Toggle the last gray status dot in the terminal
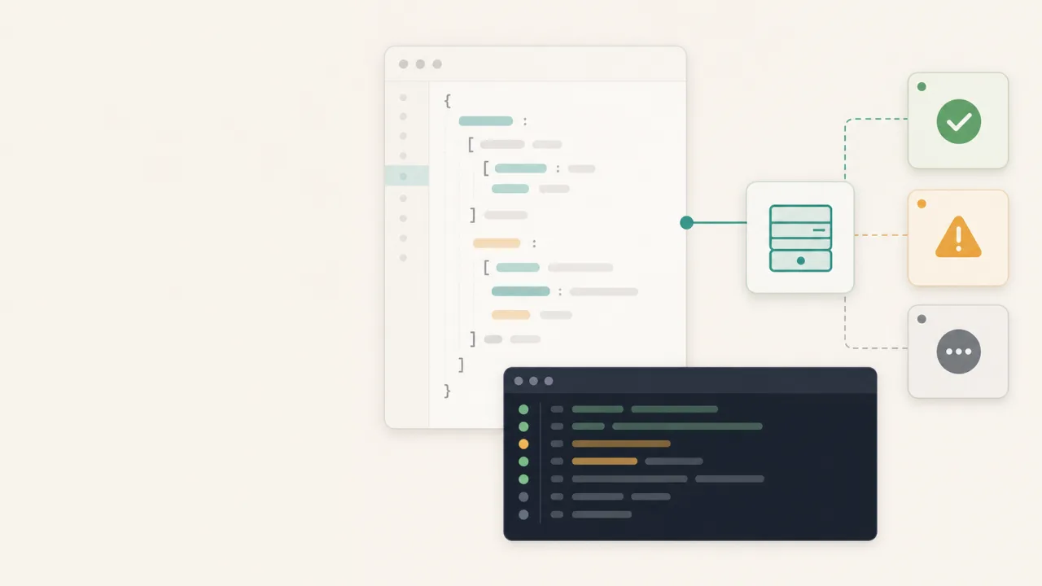 523,514
